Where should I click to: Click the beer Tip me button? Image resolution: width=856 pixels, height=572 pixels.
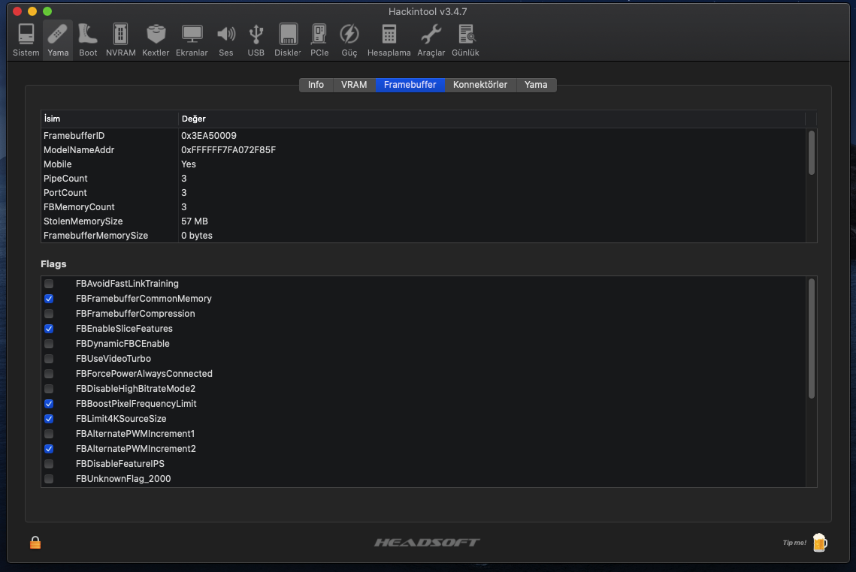[x=819, y=542]
